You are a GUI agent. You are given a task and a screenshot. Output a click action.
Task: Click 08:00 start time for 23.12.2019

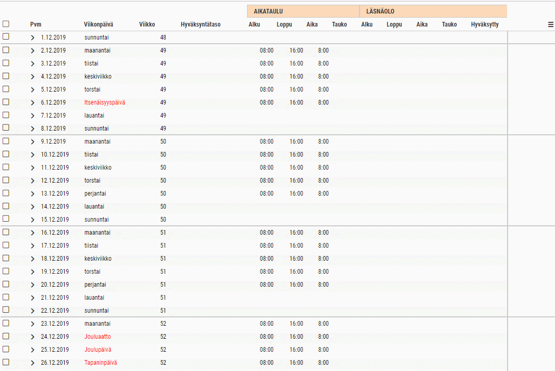coord(266,324)
